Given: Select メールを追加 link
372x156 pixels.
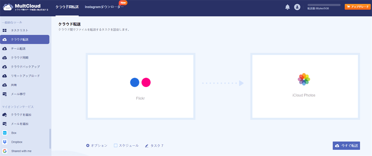Looking at the screenshot, I should 20,124.
